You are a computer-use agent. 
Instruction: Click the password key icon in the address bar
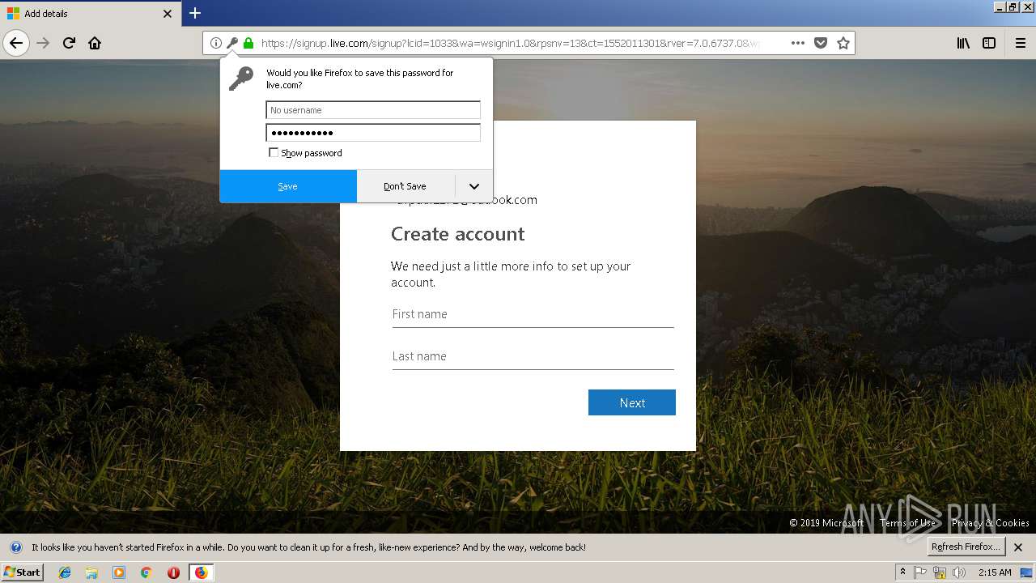pyautogui.click(x=232, y=43)
